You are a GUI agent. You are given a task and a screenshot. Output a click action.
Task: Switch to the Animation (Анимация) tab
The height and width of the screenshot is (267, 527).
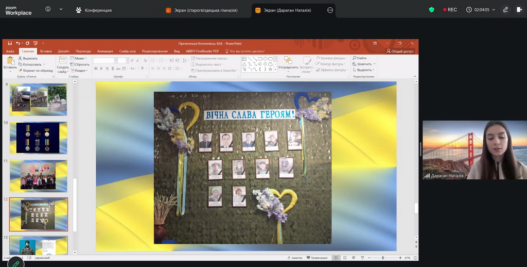click(104, 51)
